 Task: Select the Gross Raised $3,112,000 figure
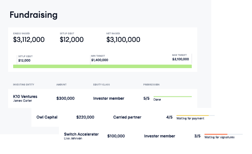coord(29,40)
